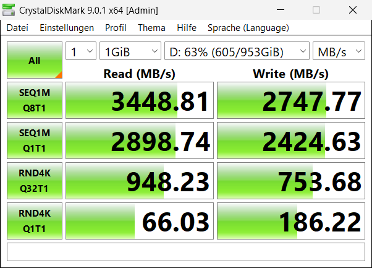Open the Sprache (Language) menu
372x268 pixels.
coord(248,28)
